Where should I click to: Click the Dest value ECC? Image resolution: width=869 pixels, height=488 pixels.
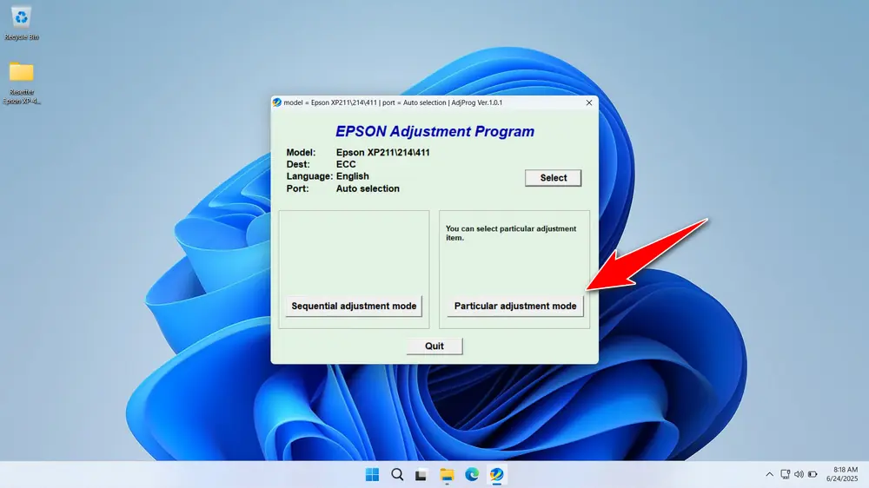click(346, 164)
